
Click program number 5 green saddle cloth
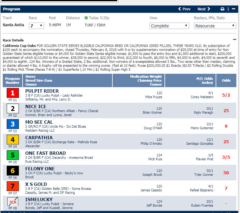[x=12, y=155]
